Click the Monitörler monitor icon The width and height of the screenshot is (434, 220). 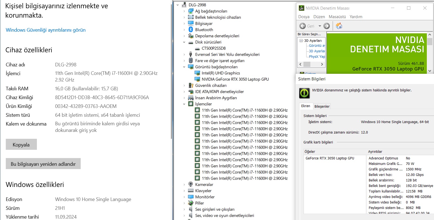click(x=191, y=197)
